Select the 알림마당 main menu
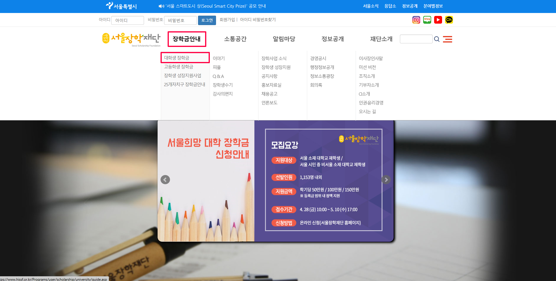The width and height of the screenshot is (556, 281). [x=284, y=39]
